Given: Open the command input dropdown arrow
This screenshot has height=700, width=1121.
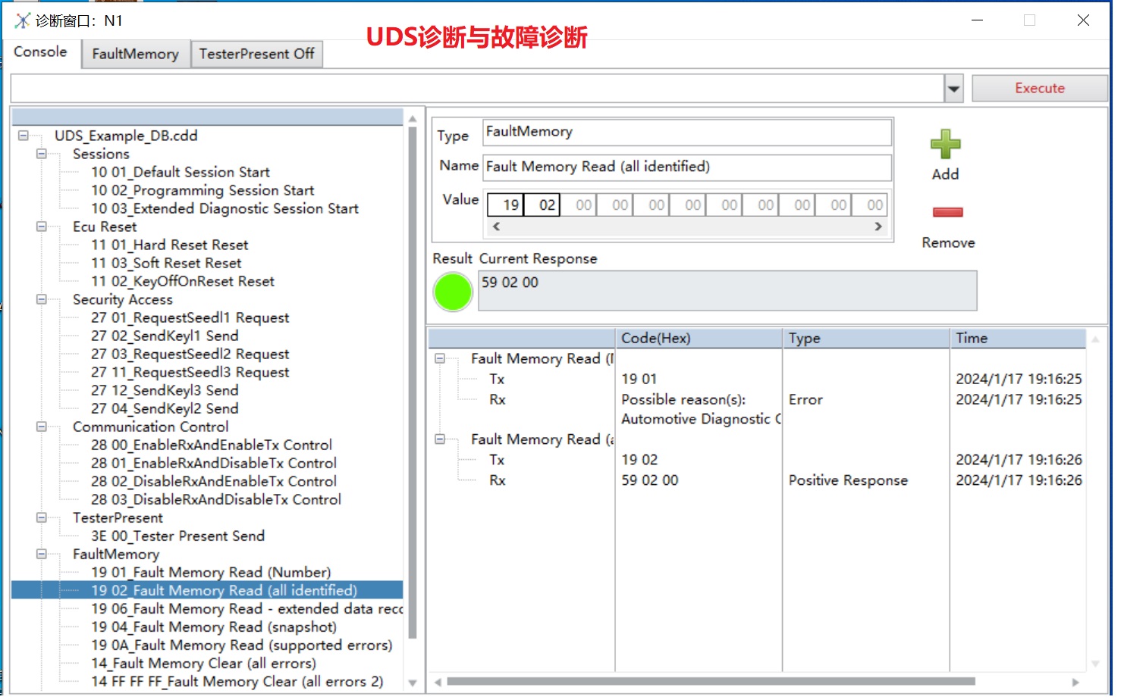Looking at the screenshot, I should [x=953, y=89].
